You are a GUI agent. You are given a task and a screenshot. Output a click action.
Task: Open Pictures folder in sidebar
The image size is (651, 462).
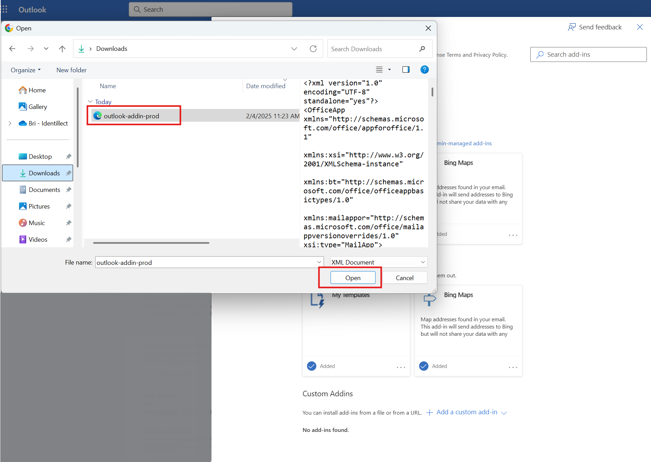pyautogui.click(x=35, y=206)
